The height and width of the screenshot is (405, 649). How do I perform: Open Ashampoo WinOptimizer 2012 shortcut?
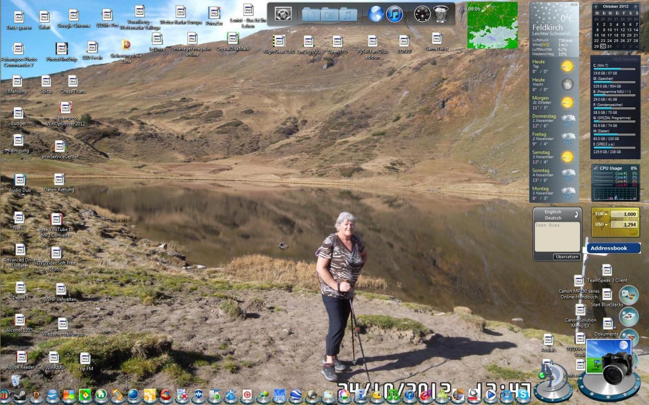66,114
